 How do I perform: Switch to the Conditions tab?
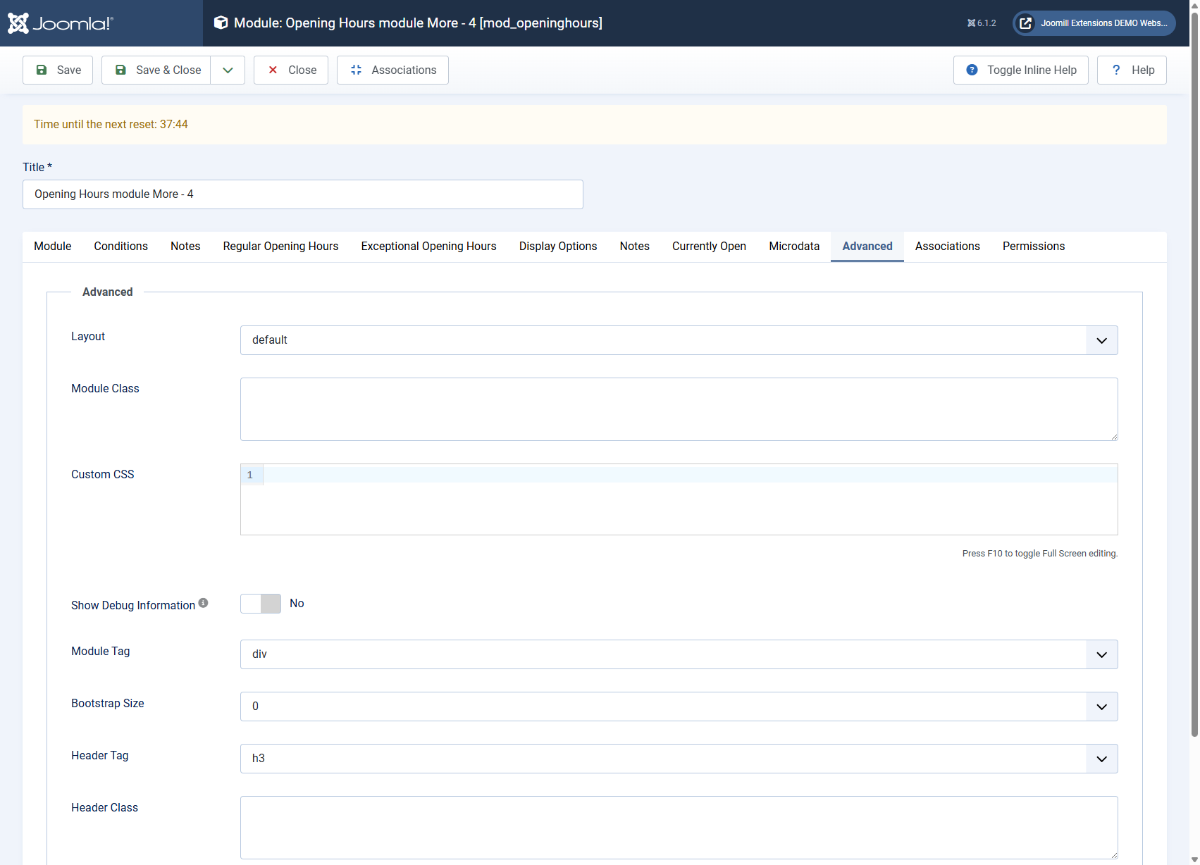pos(121,247)
